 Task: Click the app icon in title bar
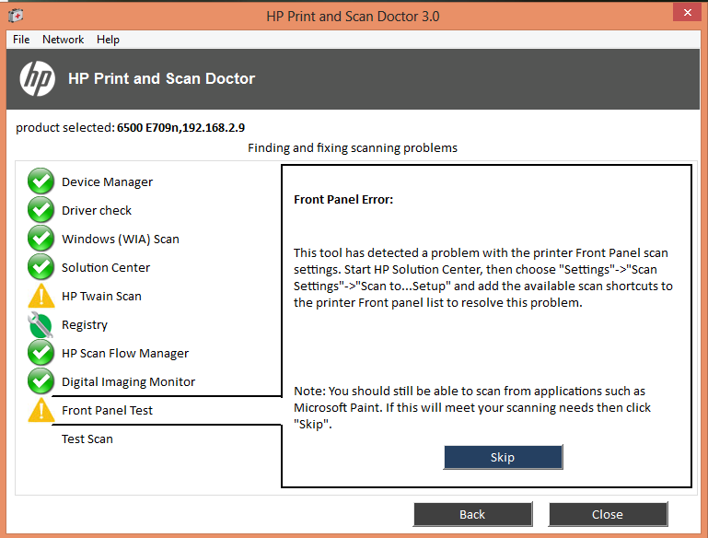point(16,16)
